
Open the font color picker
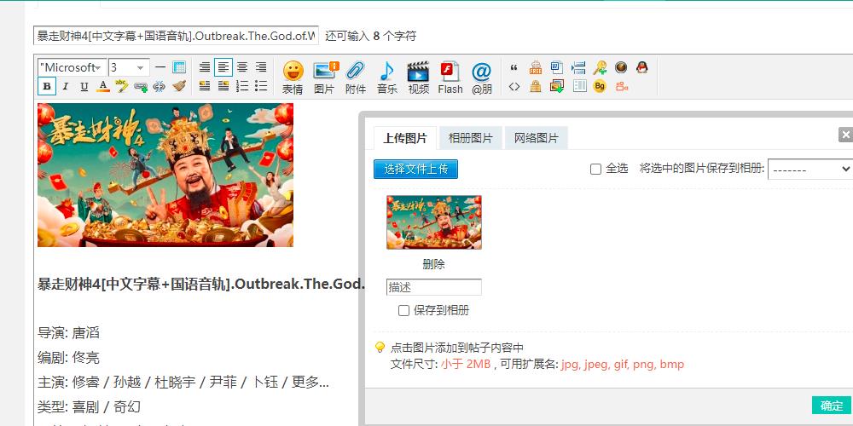(x=103, y=86)
